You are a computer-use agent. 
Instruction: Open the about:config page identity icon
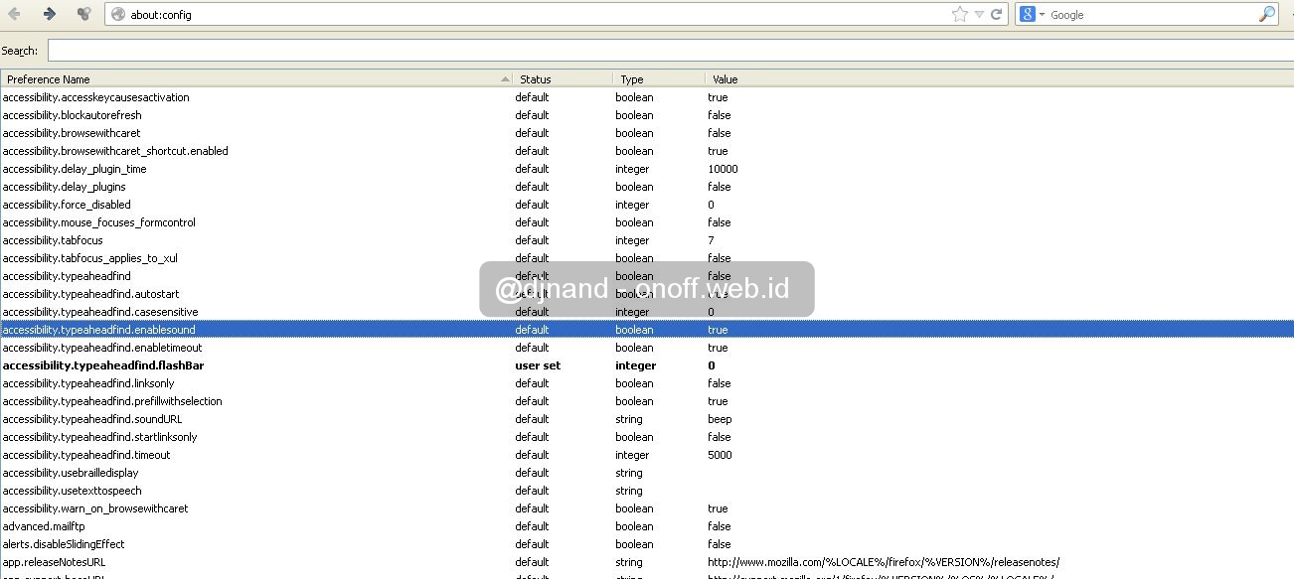pos(120,14)
